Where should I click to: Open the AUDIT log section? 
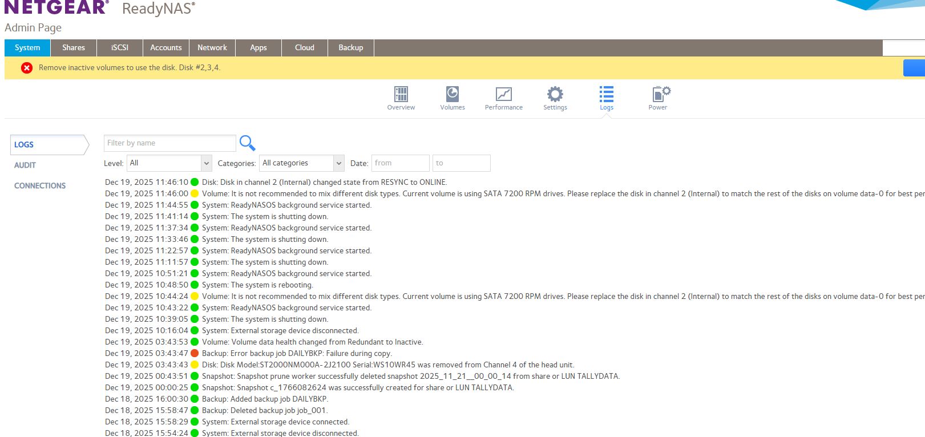[25, 165]
